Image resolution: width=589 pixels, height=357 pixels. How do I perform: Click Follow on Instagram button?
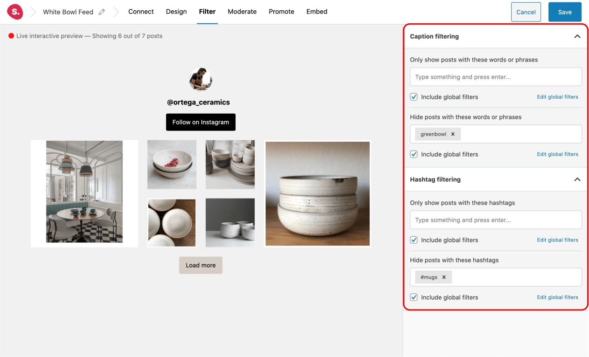click(x=201, y=122)
